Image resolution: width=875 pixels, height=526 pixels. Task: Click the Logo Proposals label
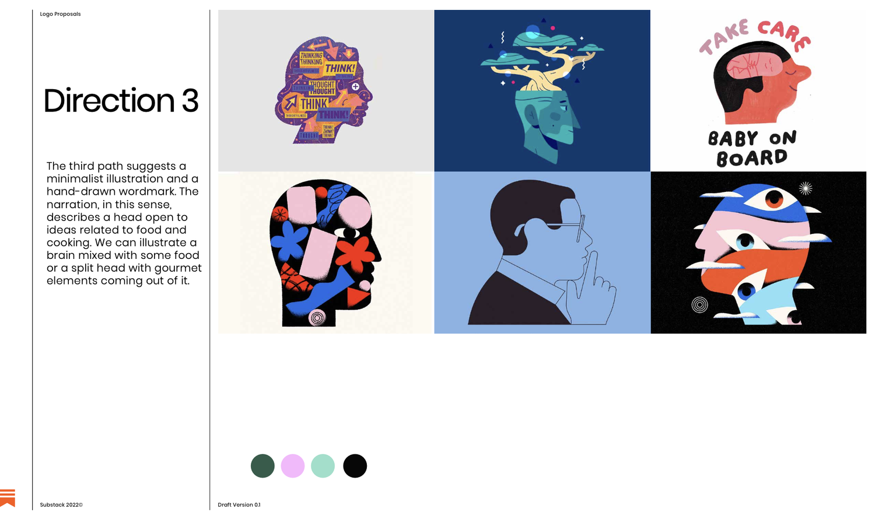(x=60, y=14)
